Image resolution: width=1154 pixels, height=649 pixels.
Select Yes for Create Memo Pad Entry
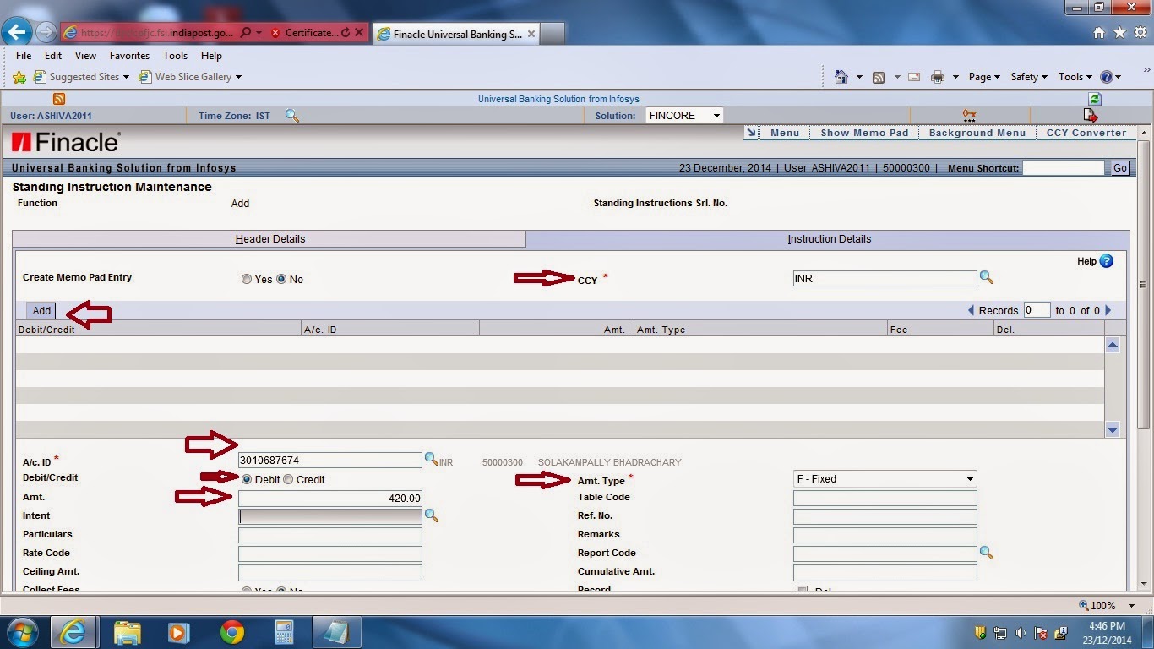pos(246,279)
